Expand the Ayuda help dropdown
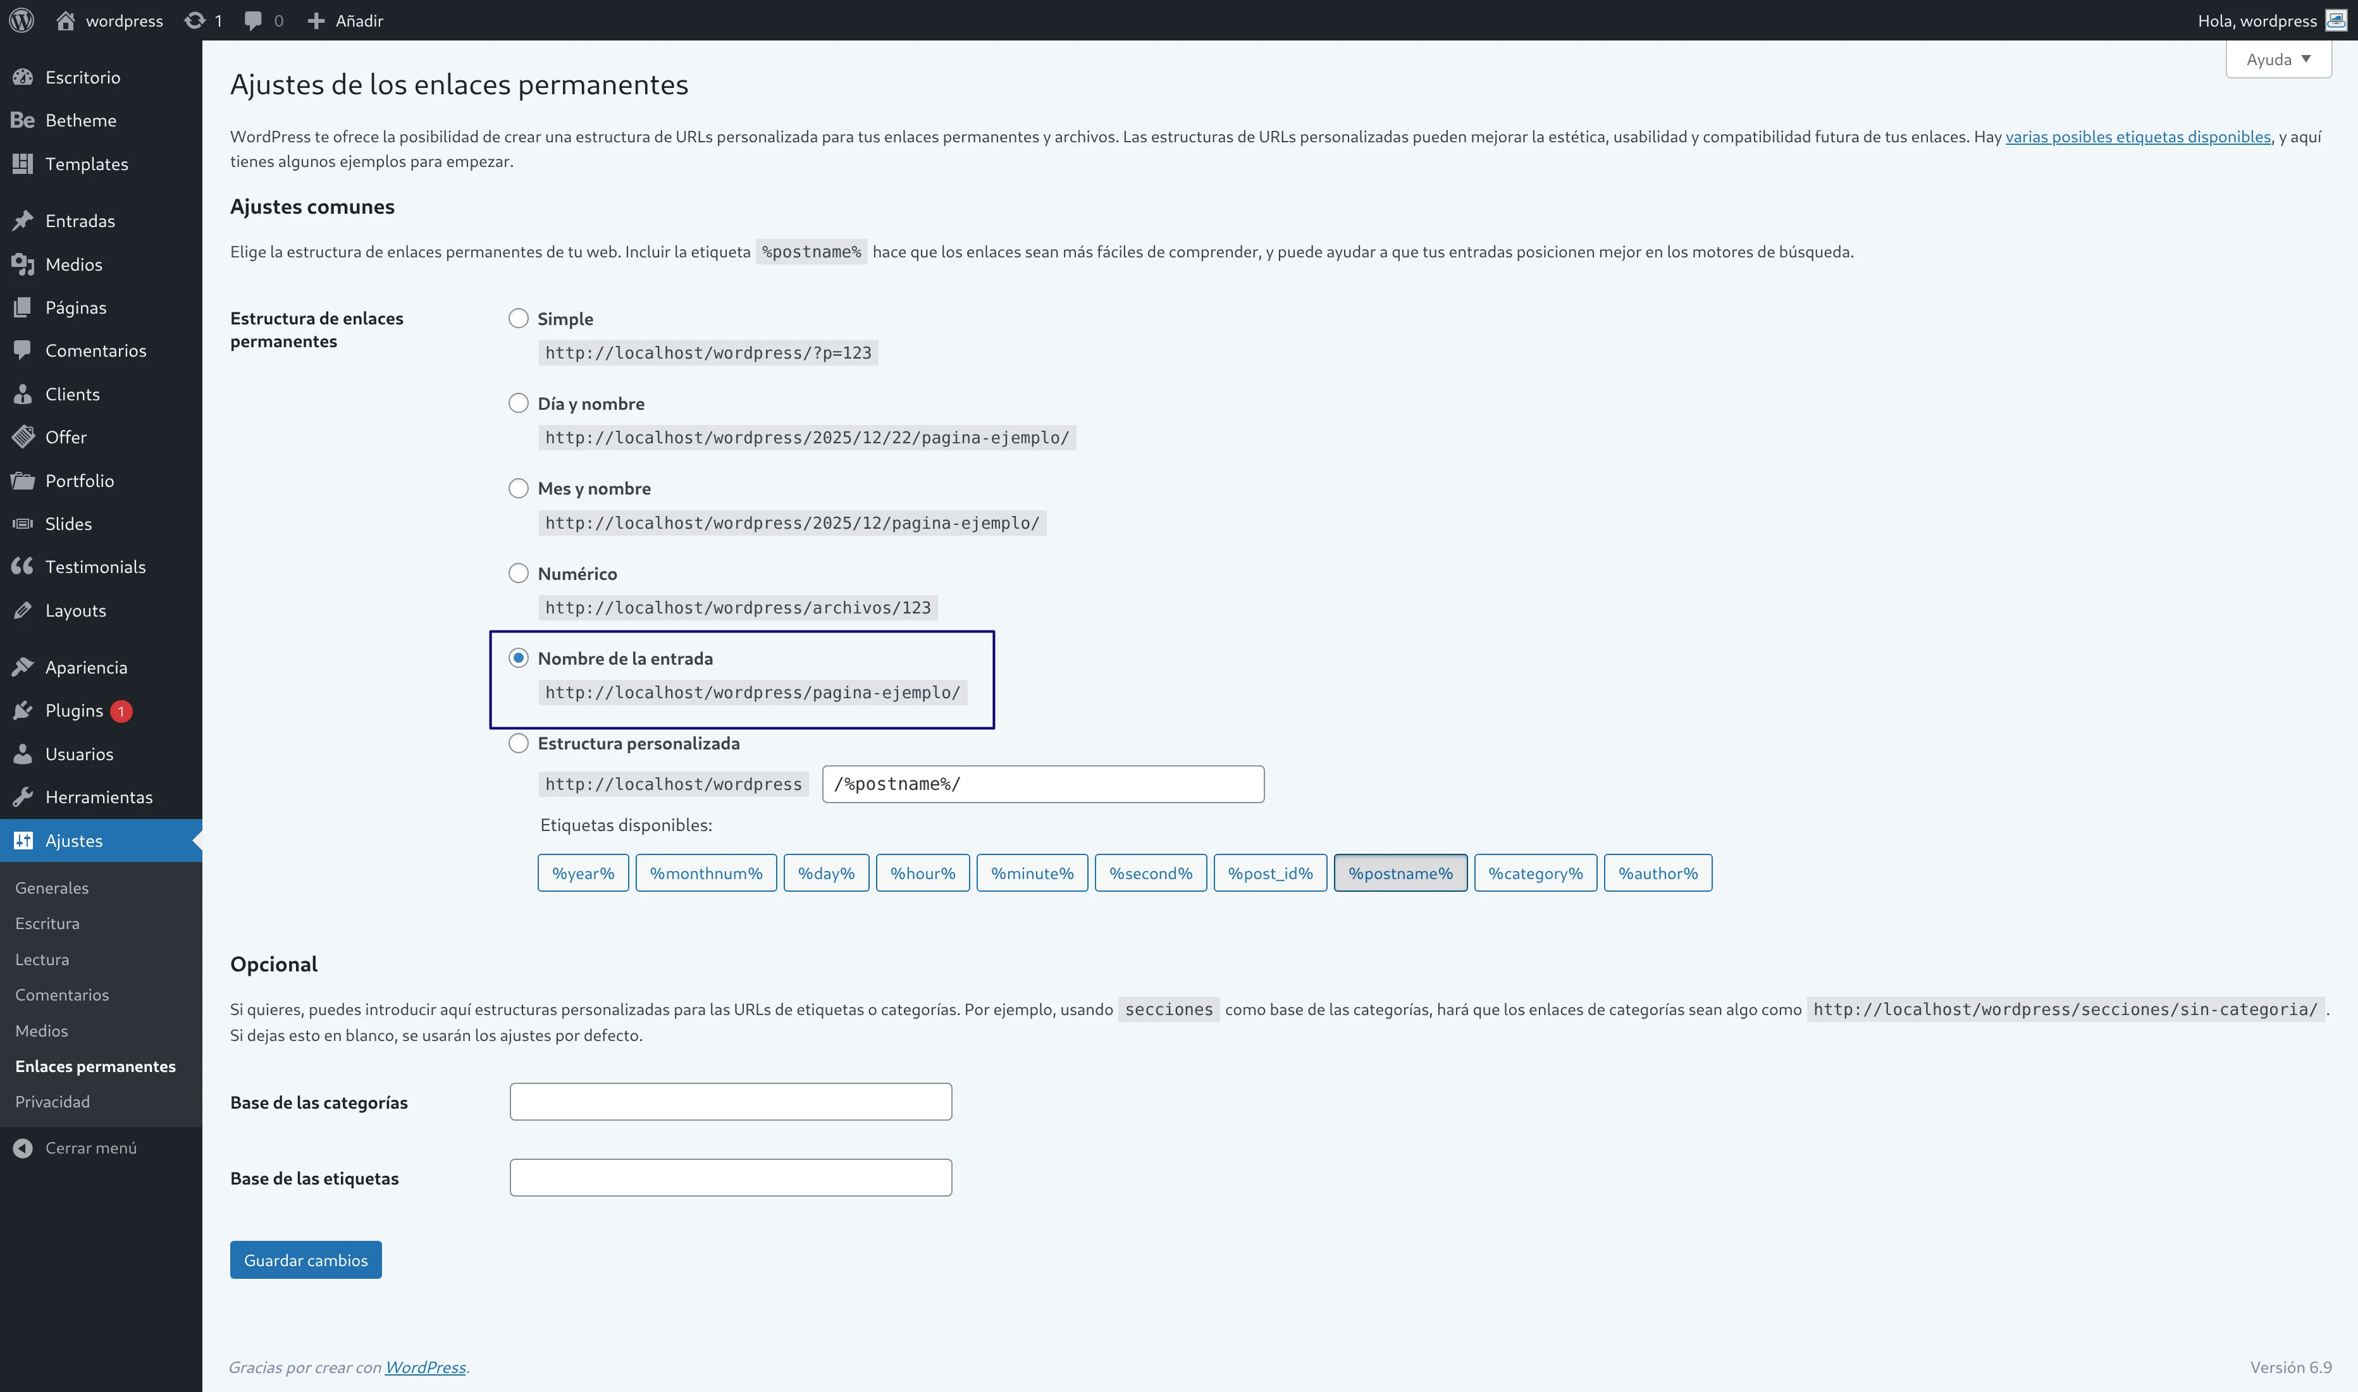Image resolution: width=2358 pixels, height=1392 pixels. (x=2278, y=59)
